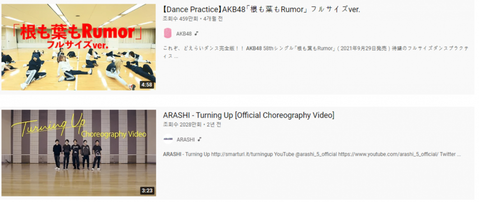The height and width of the screenshot is (202, 479).
Task: Click the Choreography Video label on thumbnail
Action: (x=114, y=134)
